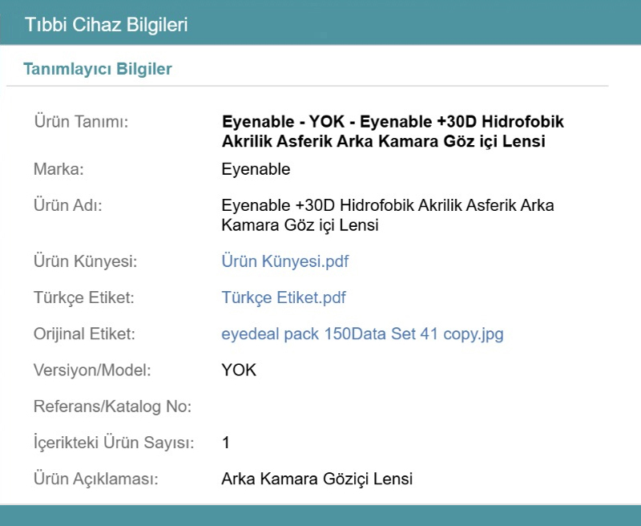This screenshot has width=641, height=526.
Task: Select the Arka Kamara Göziçi Lensi description
Action: coord(316,479)
